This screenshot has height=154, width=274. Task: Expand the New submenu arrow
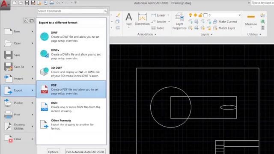(33, 31)
